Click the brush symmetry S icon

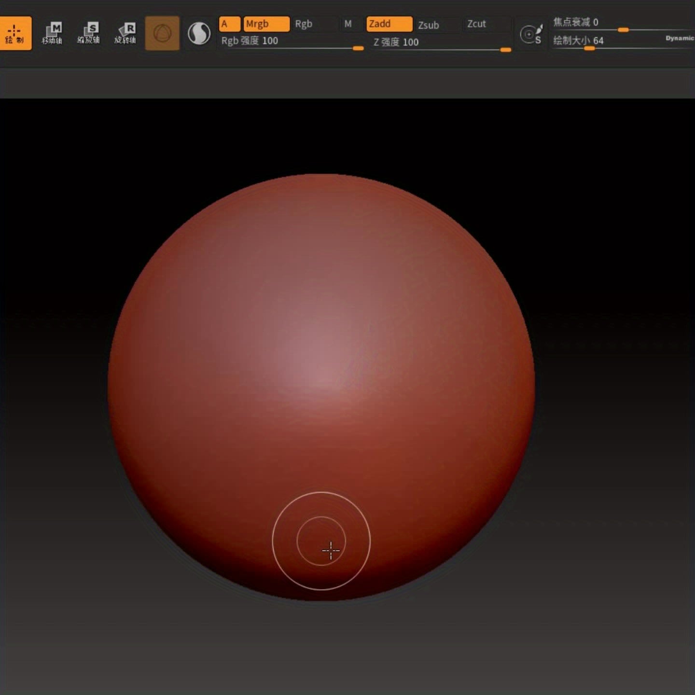pos(531,34)
